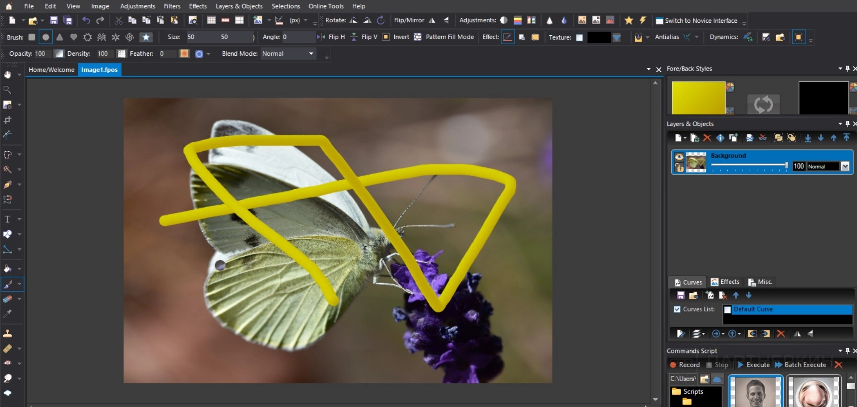Swap foreground and background styles

(x=763, y=105)
